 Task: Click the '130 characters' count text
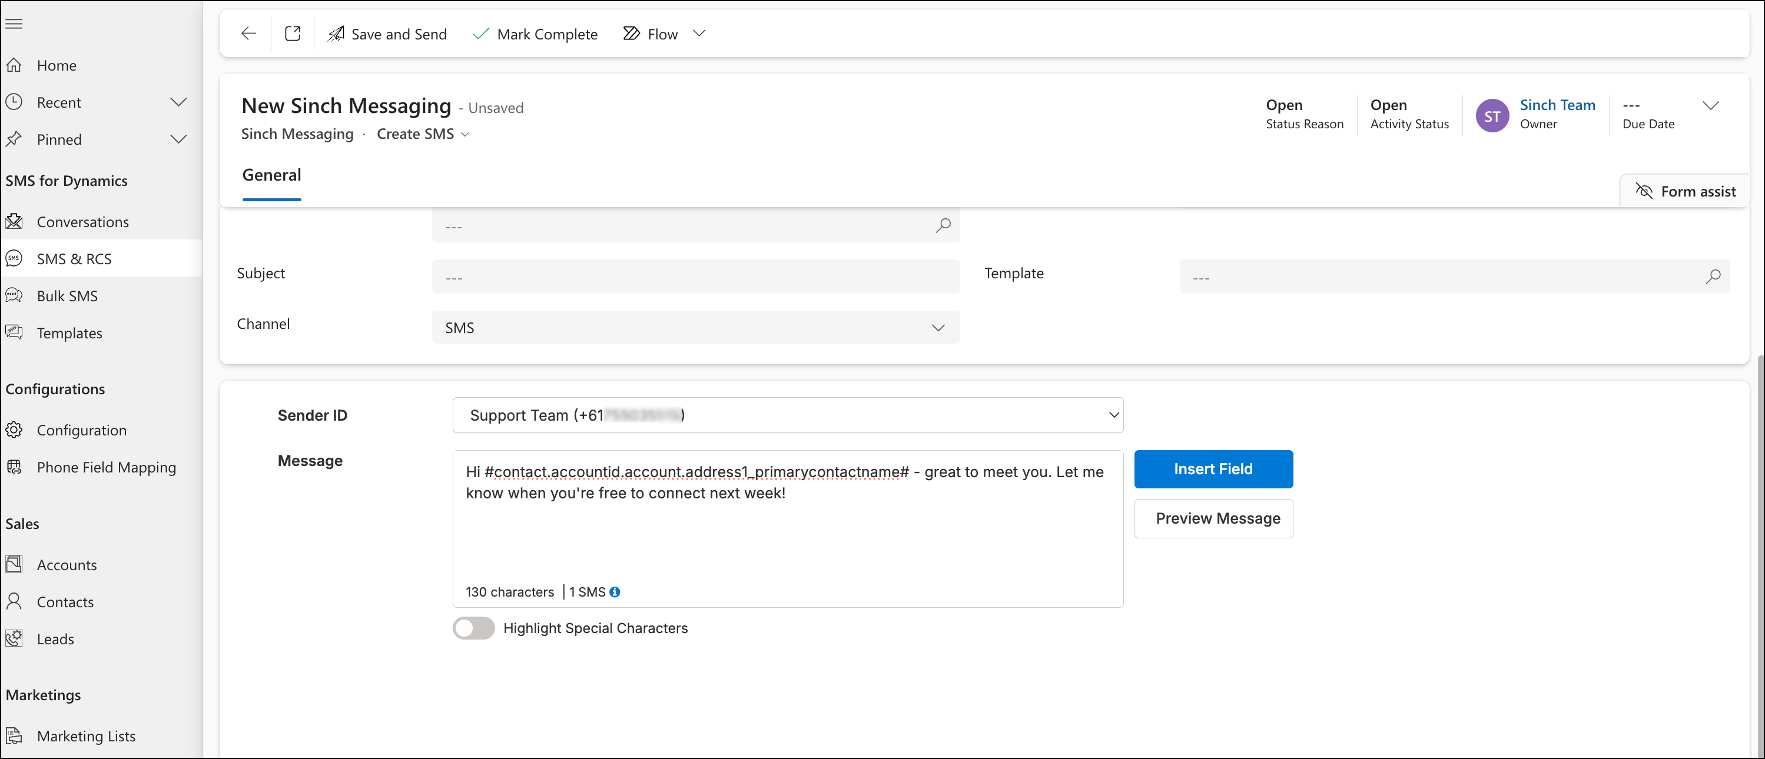click(x=510, y=592)
